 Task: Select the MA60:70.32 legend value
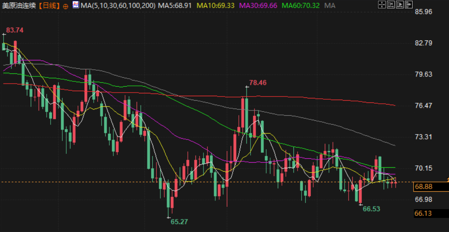tap(301, 5)
